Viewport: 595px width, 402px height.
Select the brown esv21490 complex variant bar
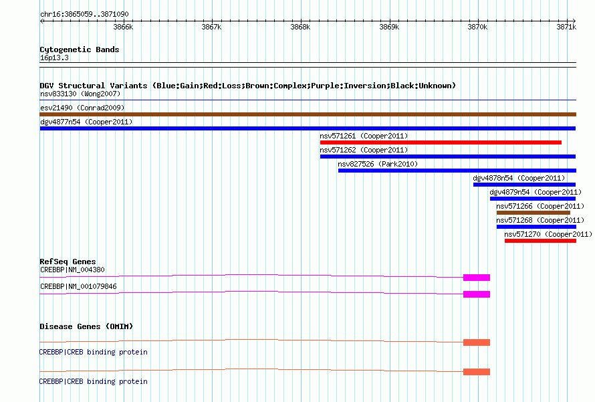click(x=308, y=114)
